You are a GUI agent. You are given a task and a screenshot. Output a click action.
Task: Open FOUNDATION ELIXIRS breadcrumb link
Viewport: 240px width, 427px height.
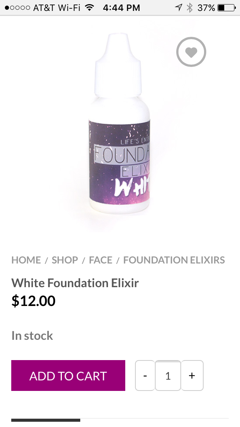coord(174,260)
